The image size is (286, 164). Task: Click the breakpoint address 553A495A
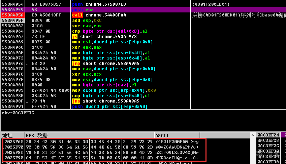[x=13, y=15]
